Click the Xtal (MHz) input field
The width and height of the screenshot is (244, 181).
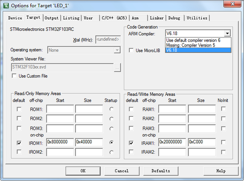(108, 39)
